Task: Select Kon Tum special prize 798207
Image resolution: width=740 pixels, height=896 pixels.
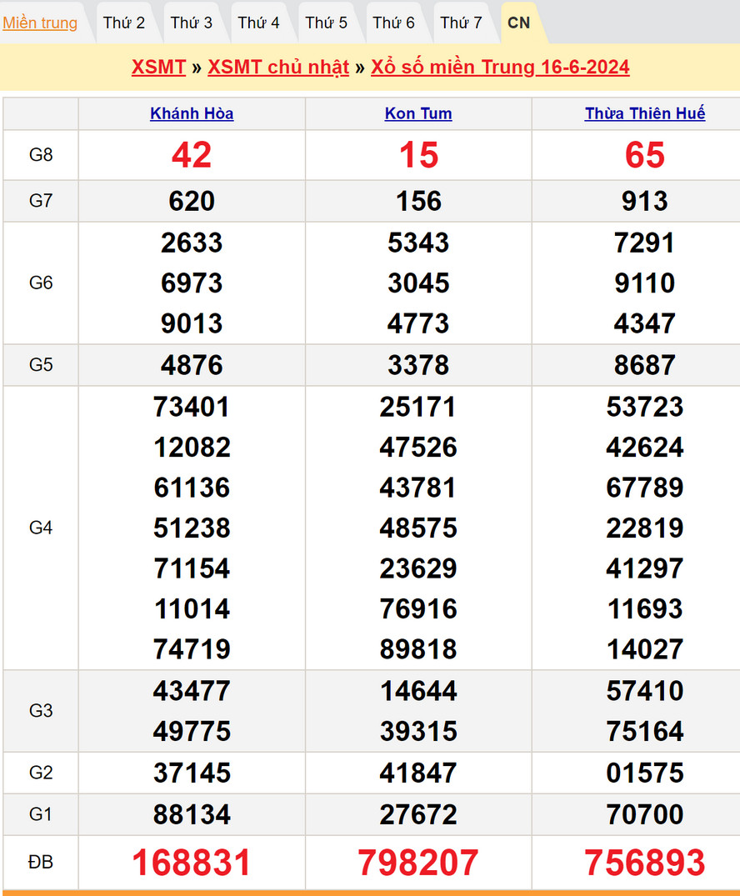Action: (x=418, y=863)
